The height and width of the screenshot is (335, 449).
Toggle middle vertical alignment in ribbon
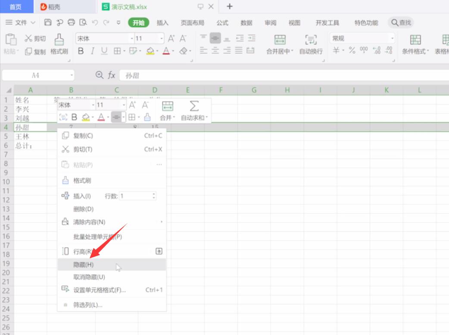click(x=215, y=38)
